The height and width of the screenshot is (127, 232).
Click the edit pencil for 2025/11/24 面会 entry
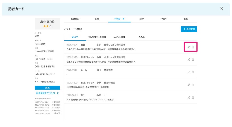[189, 47]
